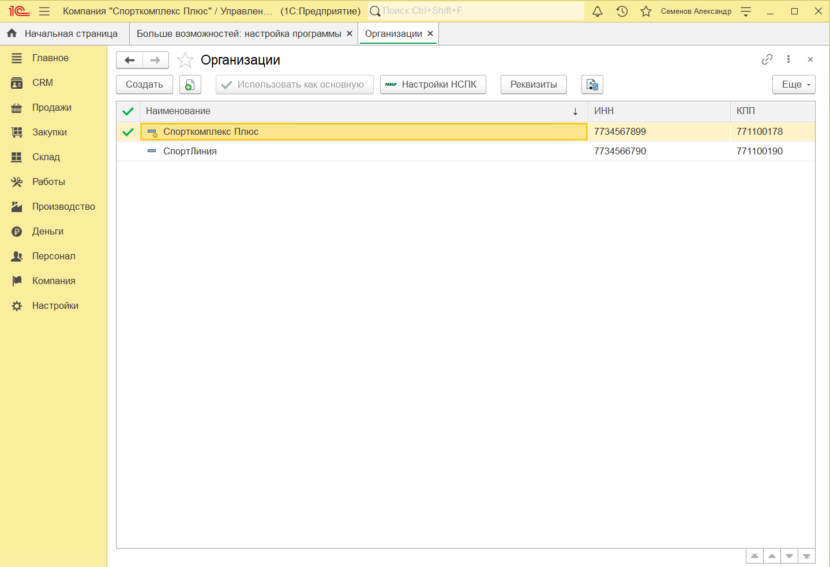Jump to the last list row button
This screenshot has height=567, width=830.
[806, 556]
